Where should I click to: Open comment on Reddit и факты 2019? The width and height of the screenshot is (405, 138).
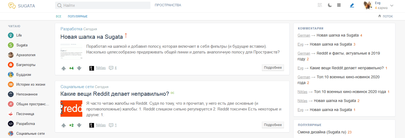[339, 56]
